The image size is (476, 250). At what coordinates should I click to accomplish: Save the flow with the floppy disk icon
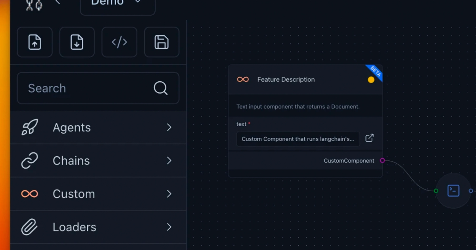[161, 42]
